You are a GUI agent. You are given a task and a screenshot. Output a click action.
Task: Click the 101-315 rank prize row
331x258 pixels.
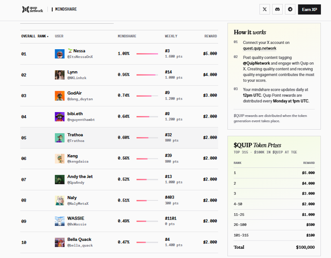pos(274,235)
